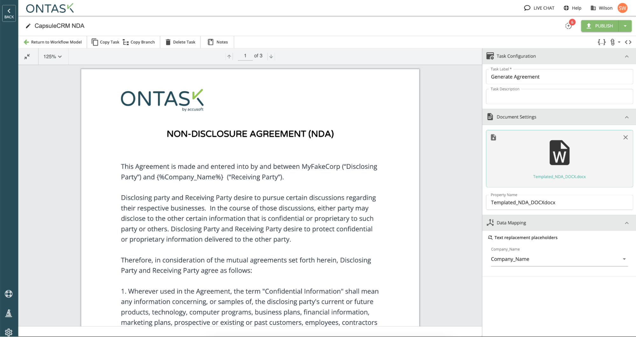
Task: Click the CapsuleCRM NDA workflow title
Action: pyautogui.click(x=59, y=26)
